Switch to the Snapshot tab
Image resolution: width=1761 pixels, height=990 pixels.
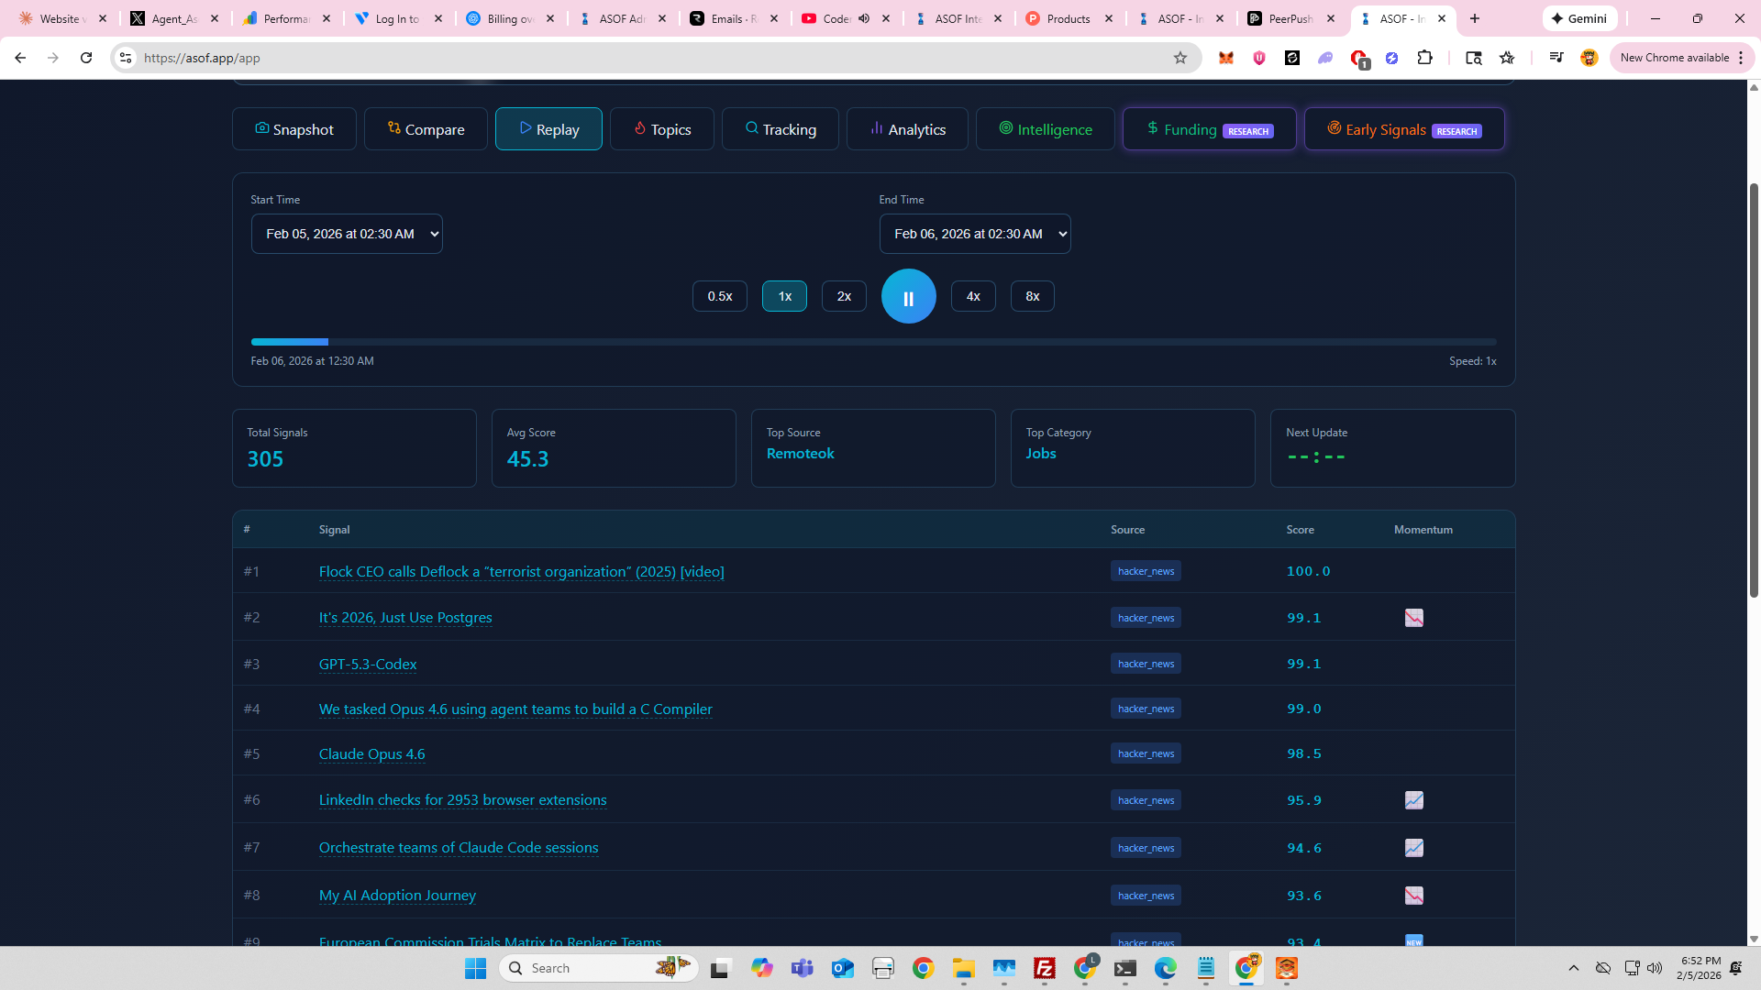click(x=293, y=129)
